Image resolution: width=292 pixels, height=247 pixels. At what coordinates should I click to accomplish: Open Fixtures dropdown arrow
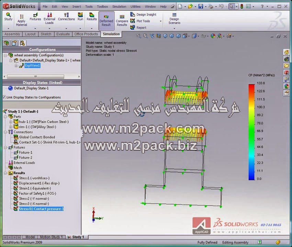[35, 28]
